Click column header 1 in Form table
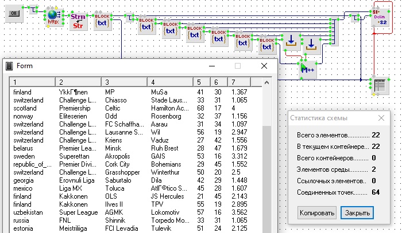The width and height of the screenshot is (402, 233). click(x=33, y=82)
